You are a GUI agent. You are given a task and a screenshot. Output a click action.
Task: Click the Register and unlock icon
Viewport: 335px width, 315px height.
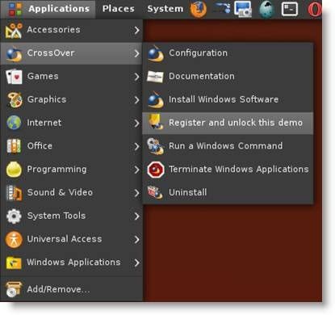click(156, 122)
